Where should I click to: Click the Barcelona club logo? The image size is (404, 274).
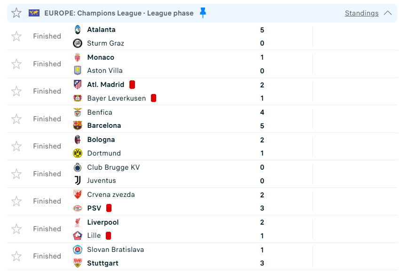coord(78,125)
